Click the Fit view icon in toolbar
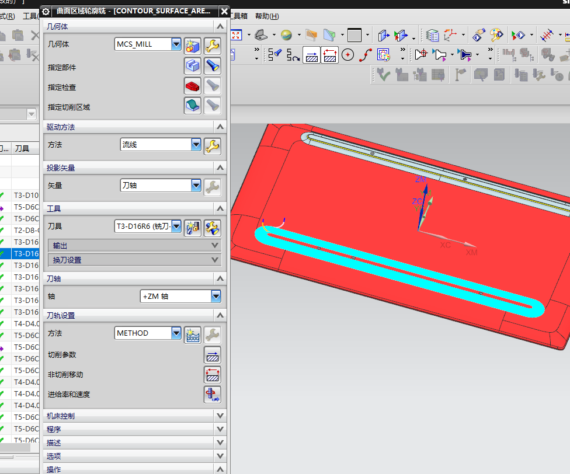The height and width of the screenshot is (474, 570). tap(236, 35)
